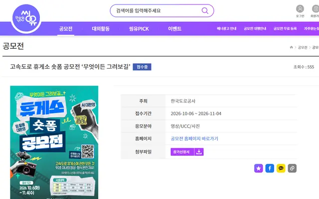
Task: Click the 공모전 page heading
Action: [13, 46]
